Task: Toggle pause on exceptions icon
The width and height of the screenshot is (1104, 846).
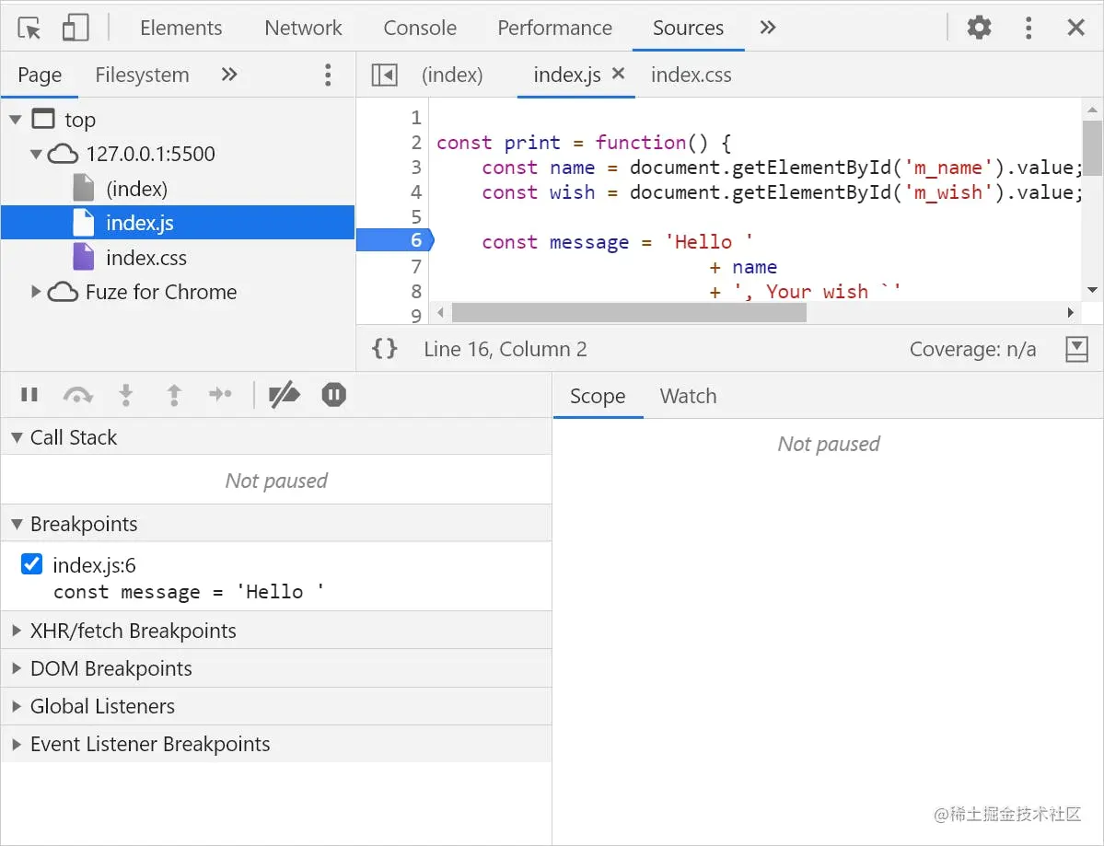Action: pyautogui.click(x=333, y=395)
